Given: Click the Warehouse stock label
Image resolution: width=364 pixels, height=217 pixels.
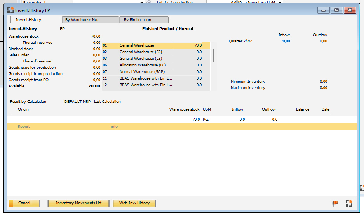Looking at the screenshot, I should 24,36.
